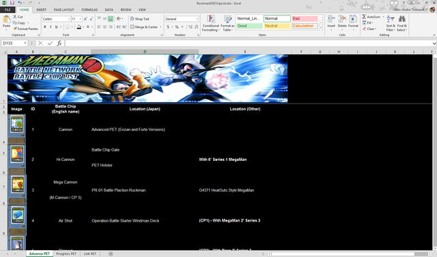Open the font size dropdown
This screenshot has width=437, height=257.
pyautogui.click(x=81, y=19)
